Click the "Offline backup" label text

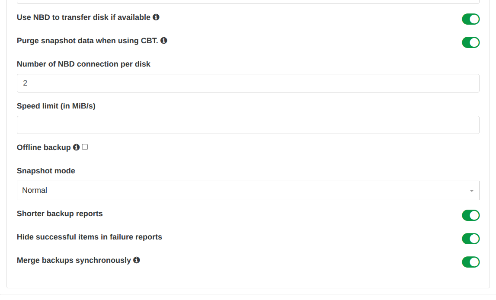pos(42,147)
